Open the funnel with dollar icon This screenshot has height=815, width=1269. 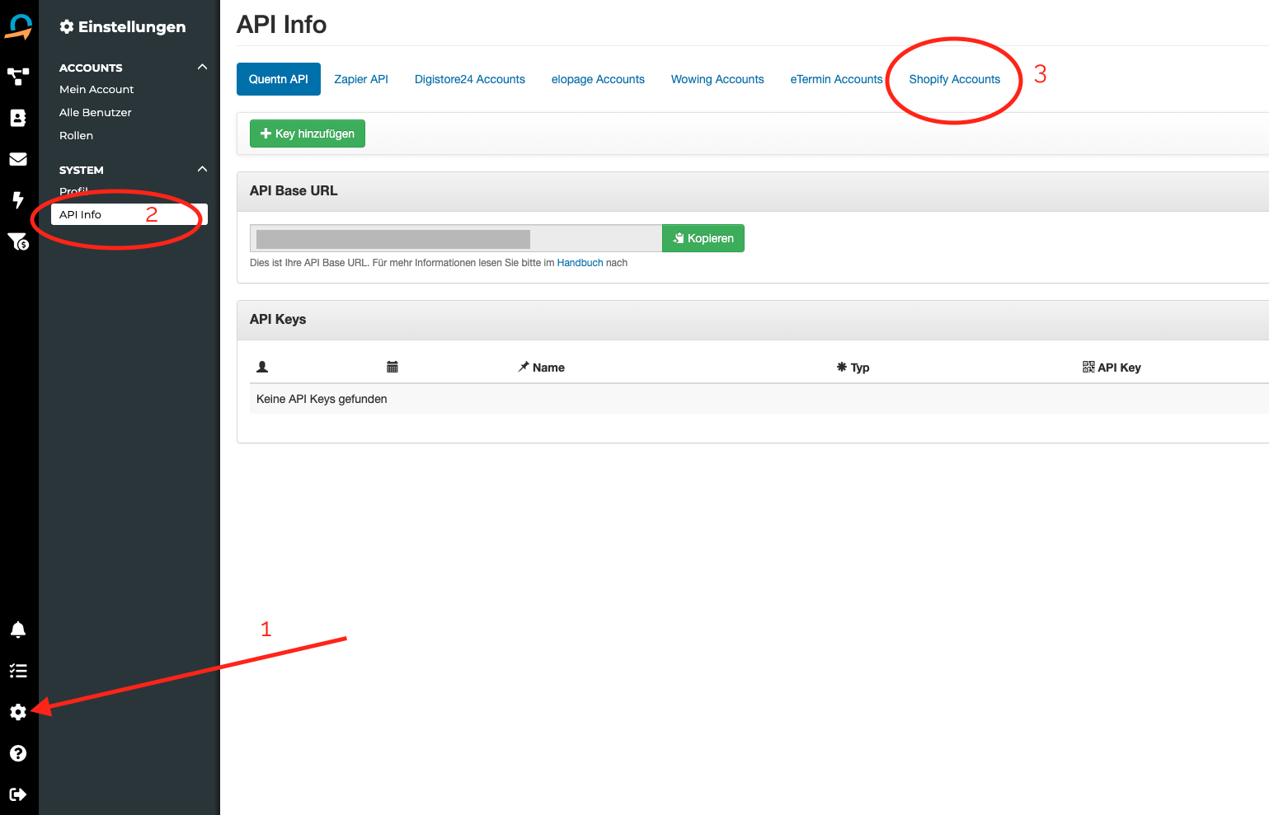[x=18, y=241]
